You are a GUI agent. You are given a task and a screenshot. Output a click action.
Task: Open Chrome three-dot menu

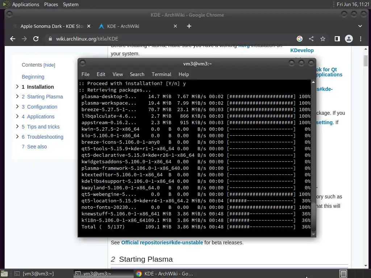pos(360,39)
